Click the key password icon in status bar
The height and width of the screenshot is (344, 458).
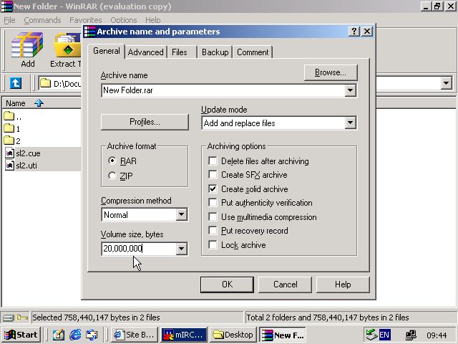click(x=22, y=317)
